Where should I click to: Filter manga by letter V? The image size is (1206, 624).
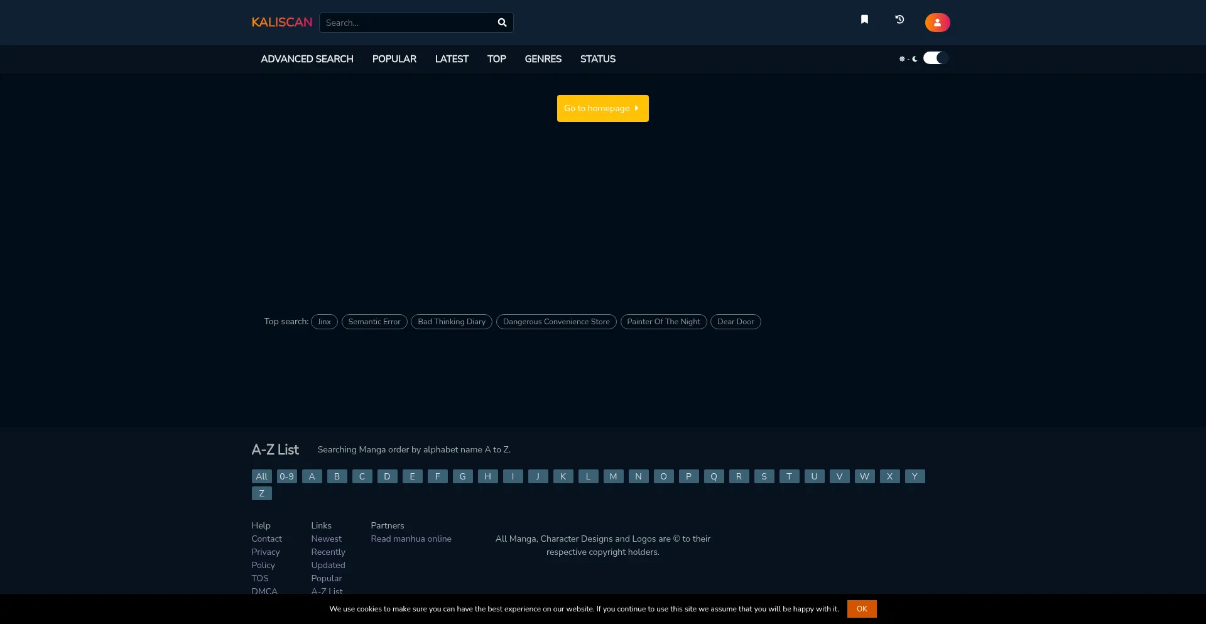[x=840, y=476]
